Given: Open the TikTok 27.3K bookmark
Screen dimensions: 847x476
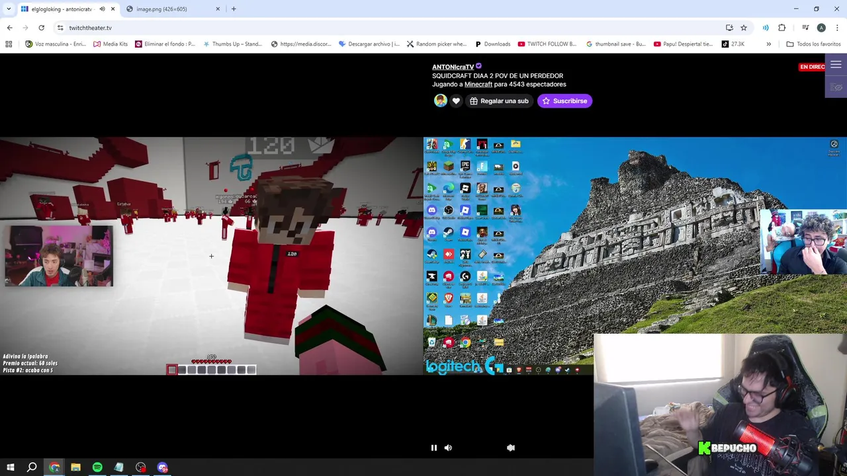Looking at the screenshot, I should (733, 44).
